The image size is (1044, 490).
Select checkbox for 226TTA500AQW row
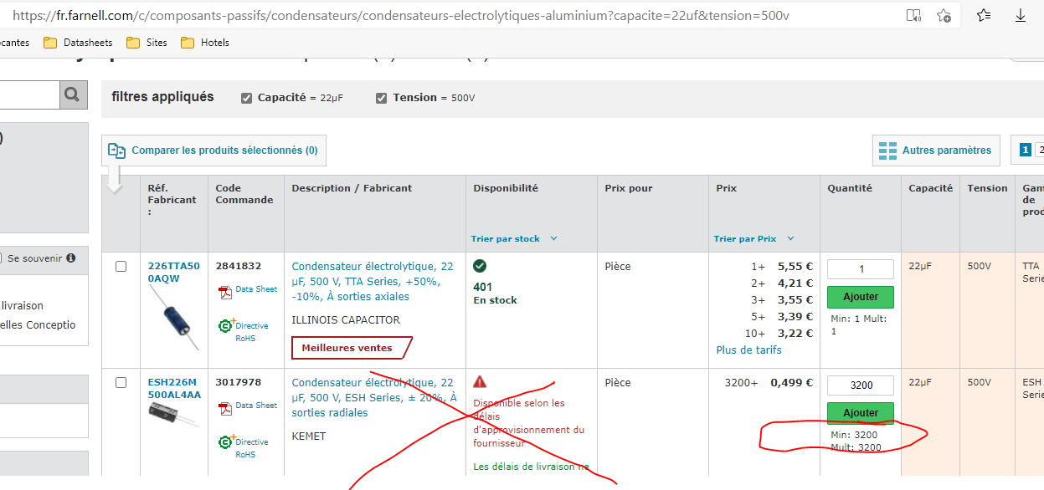pos(121,266)
